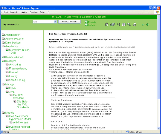The image size is (161, 134).
Task: Open the AHM Kontext tree entry
Action: [x=20, y=122]
